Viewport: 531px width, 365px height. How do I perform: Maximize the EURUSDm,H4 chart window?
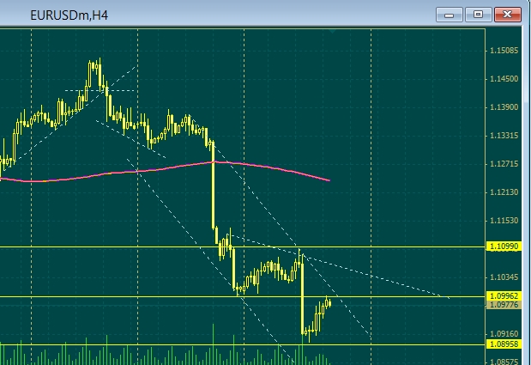point(478,15)
